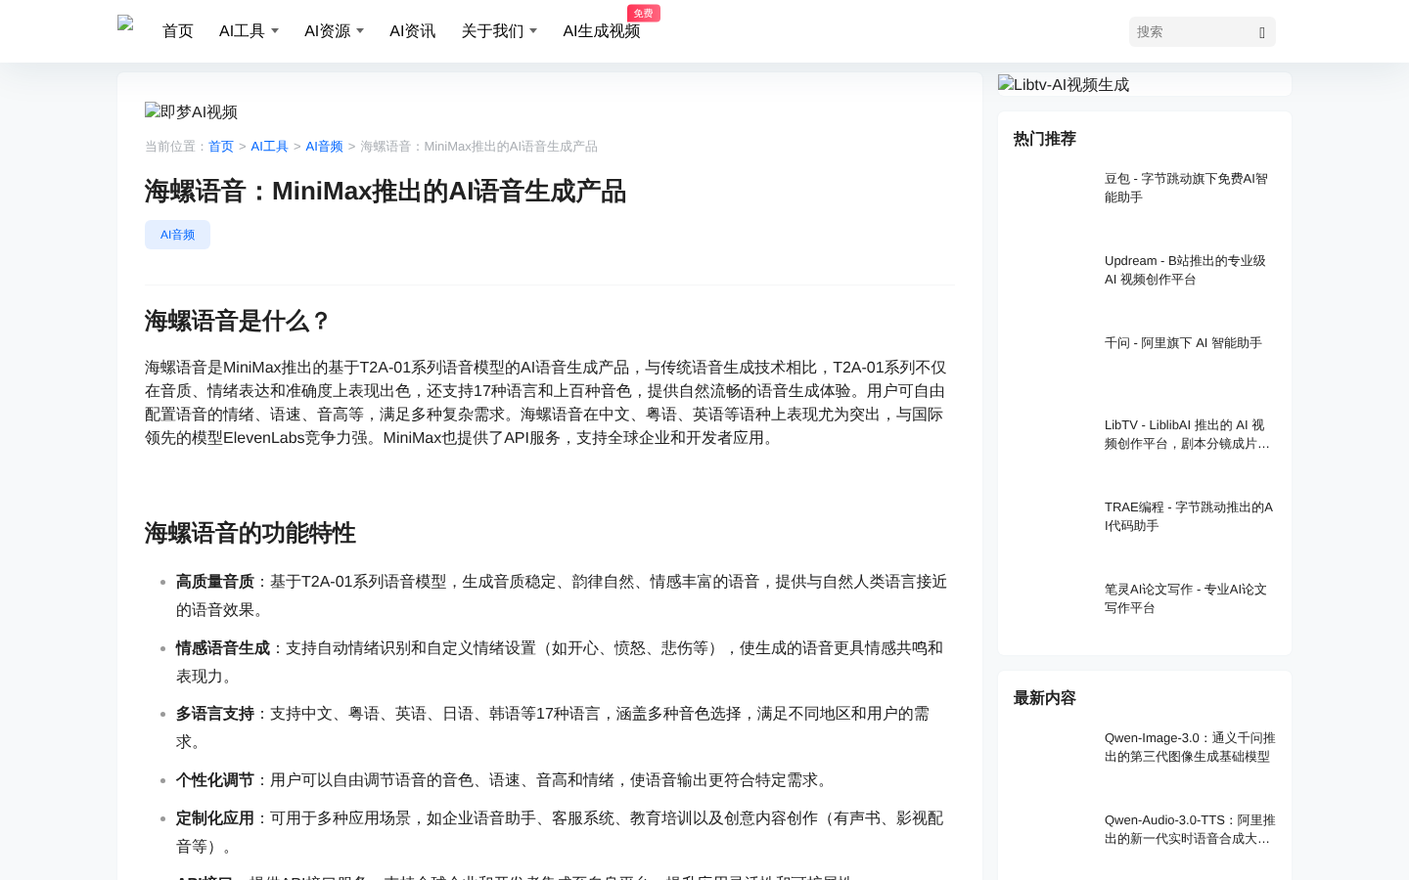The width and height of the screenshot is (1409, 880).
Task: Open AI音频 breadcrumb link
Action: [324, 147]
